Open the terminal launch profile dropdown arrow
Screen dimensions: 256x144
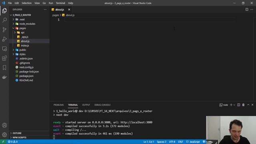234,105
